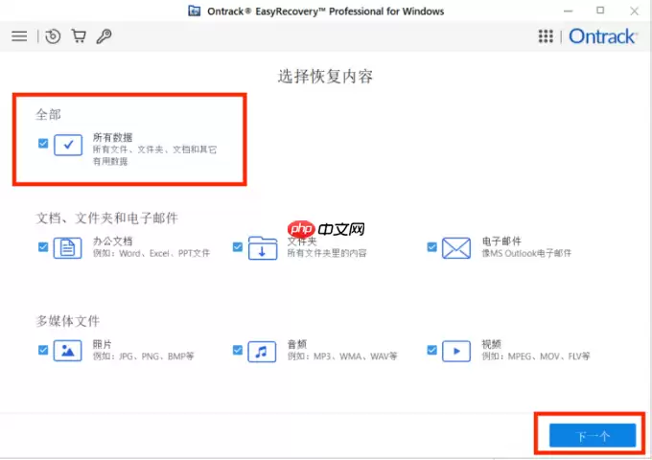Toggle the 视频 checkbox

click(432, 350)
